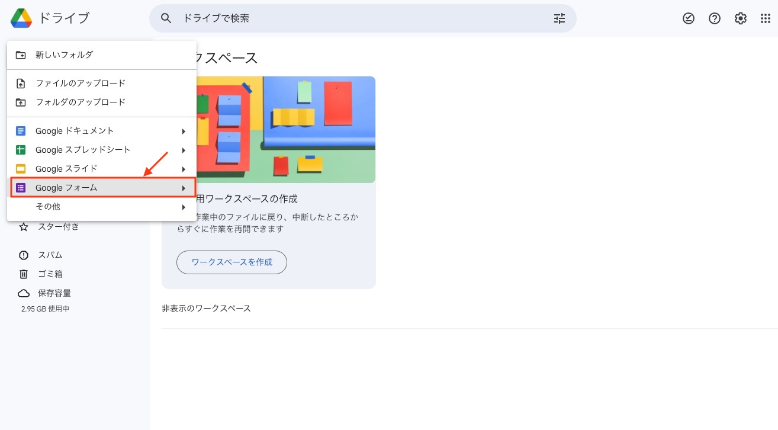Screen dimensions: 778x430
Task: Select Google フォーム menu item
Action: coord(102,188)
